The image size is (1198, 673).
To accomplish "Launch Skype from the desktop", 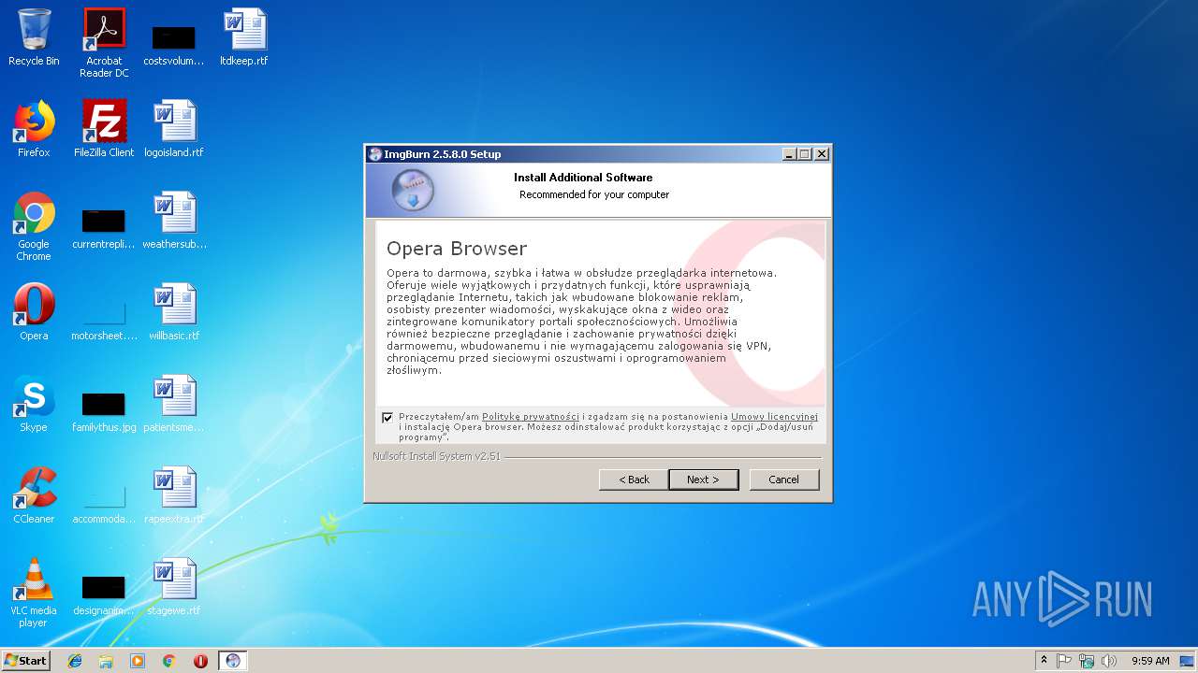I will pos(34,404).
